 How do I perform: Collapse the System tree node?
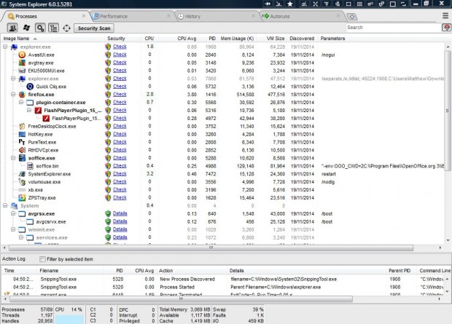5,205
